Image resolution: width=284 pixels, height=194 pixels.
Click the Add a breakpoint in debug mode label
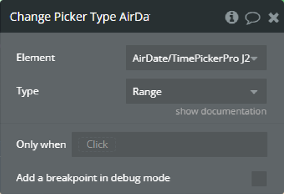pos(93,178)
